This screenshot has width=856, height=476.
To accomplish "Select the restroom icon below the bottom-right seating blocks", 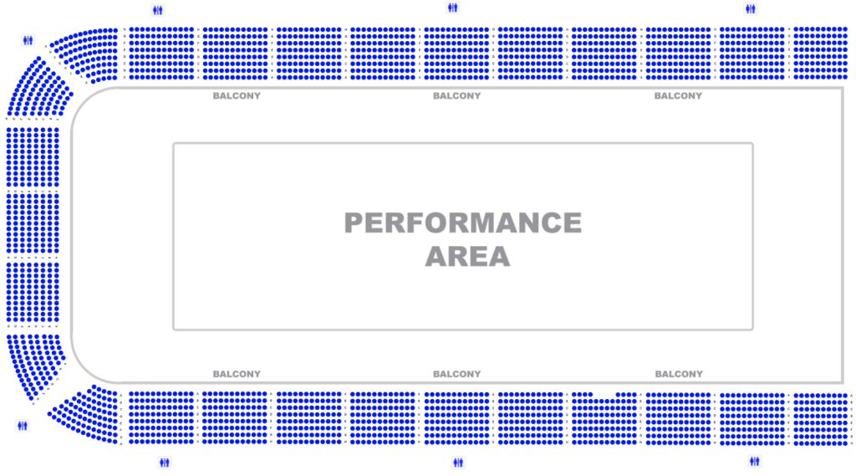I will pos(755,462).
